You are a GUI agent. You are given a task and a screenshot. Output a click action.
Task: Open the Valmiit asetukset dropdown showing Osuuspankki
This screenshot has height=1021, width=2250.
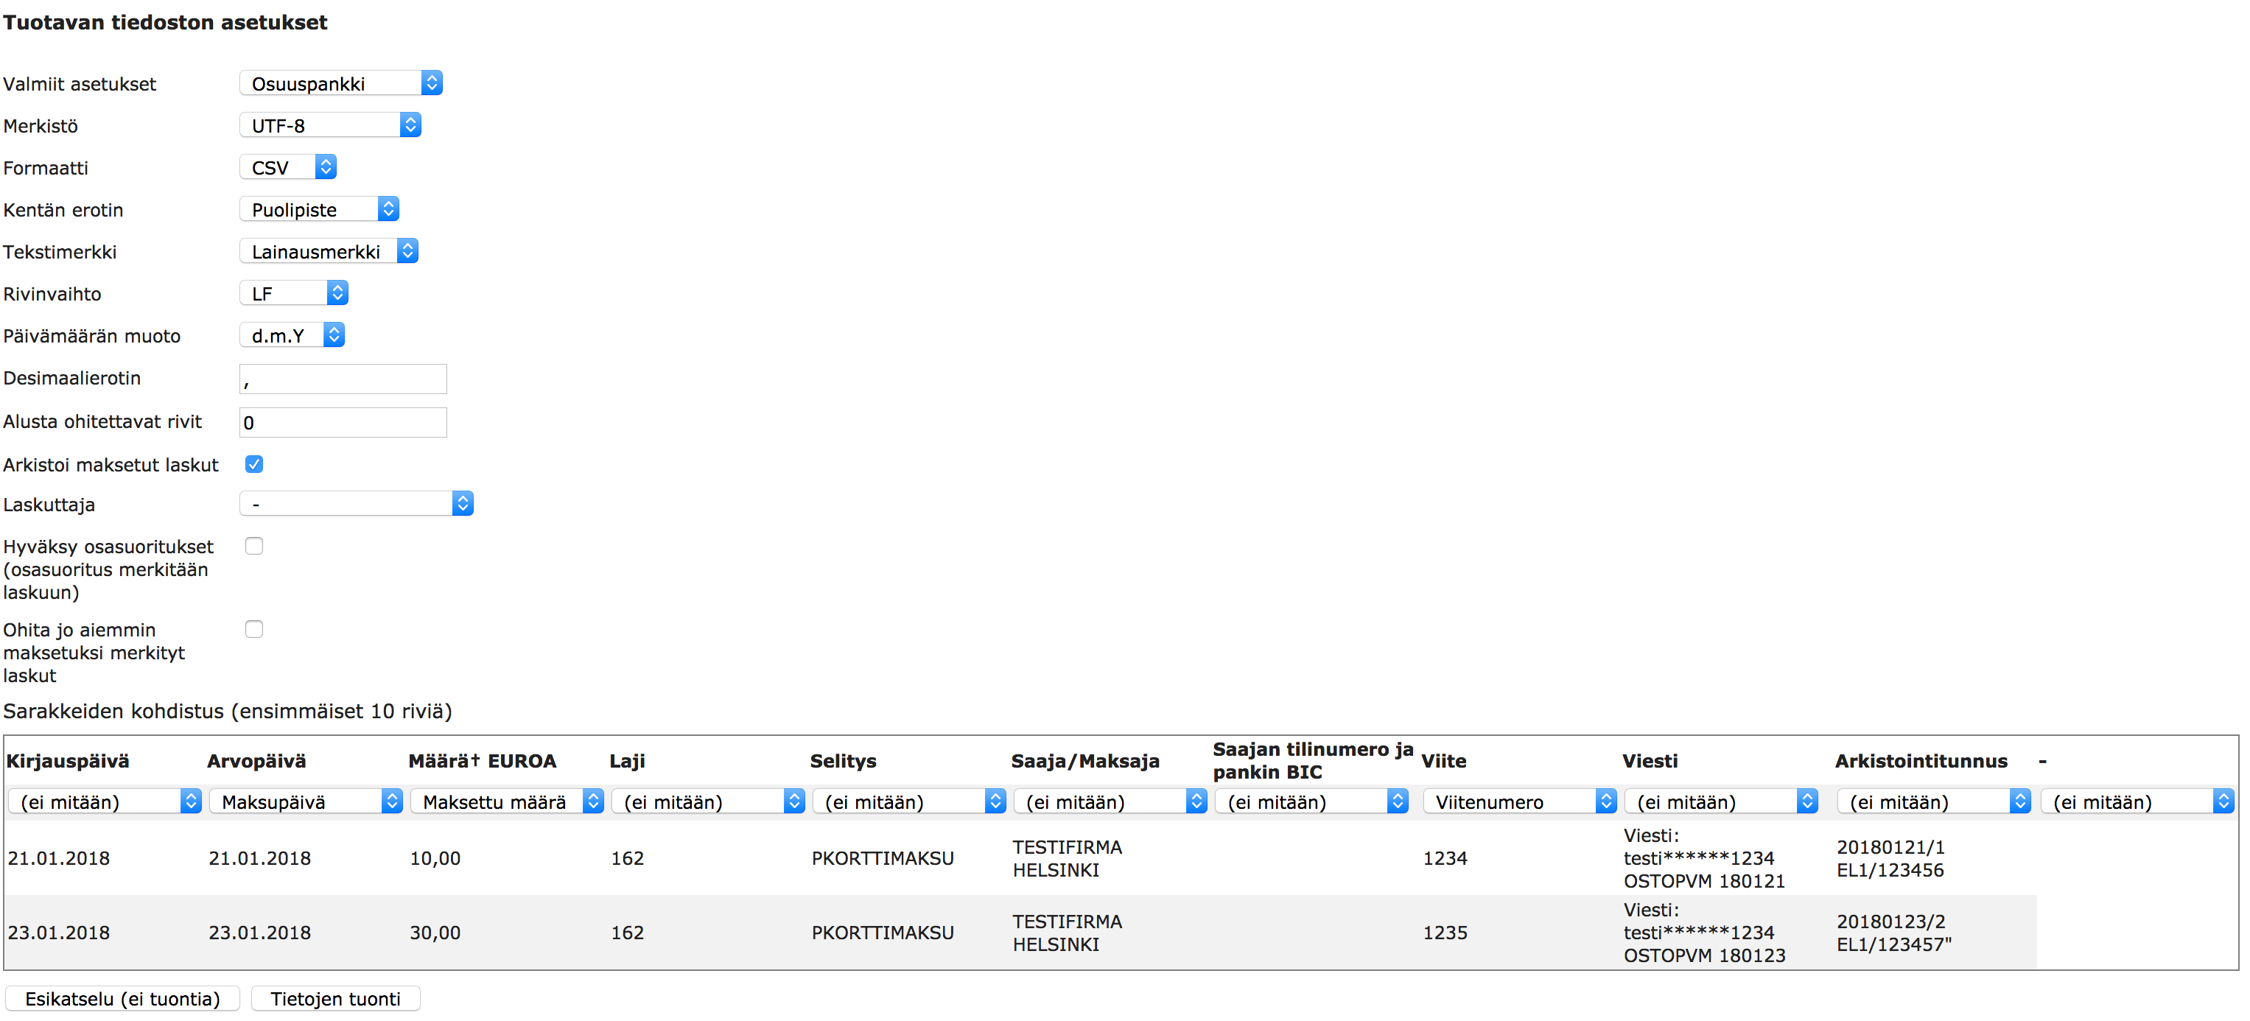point(340,83)
